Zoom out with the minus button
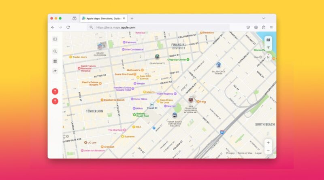The height and width of the screenshot is (180, 324). tap(268, 150)
